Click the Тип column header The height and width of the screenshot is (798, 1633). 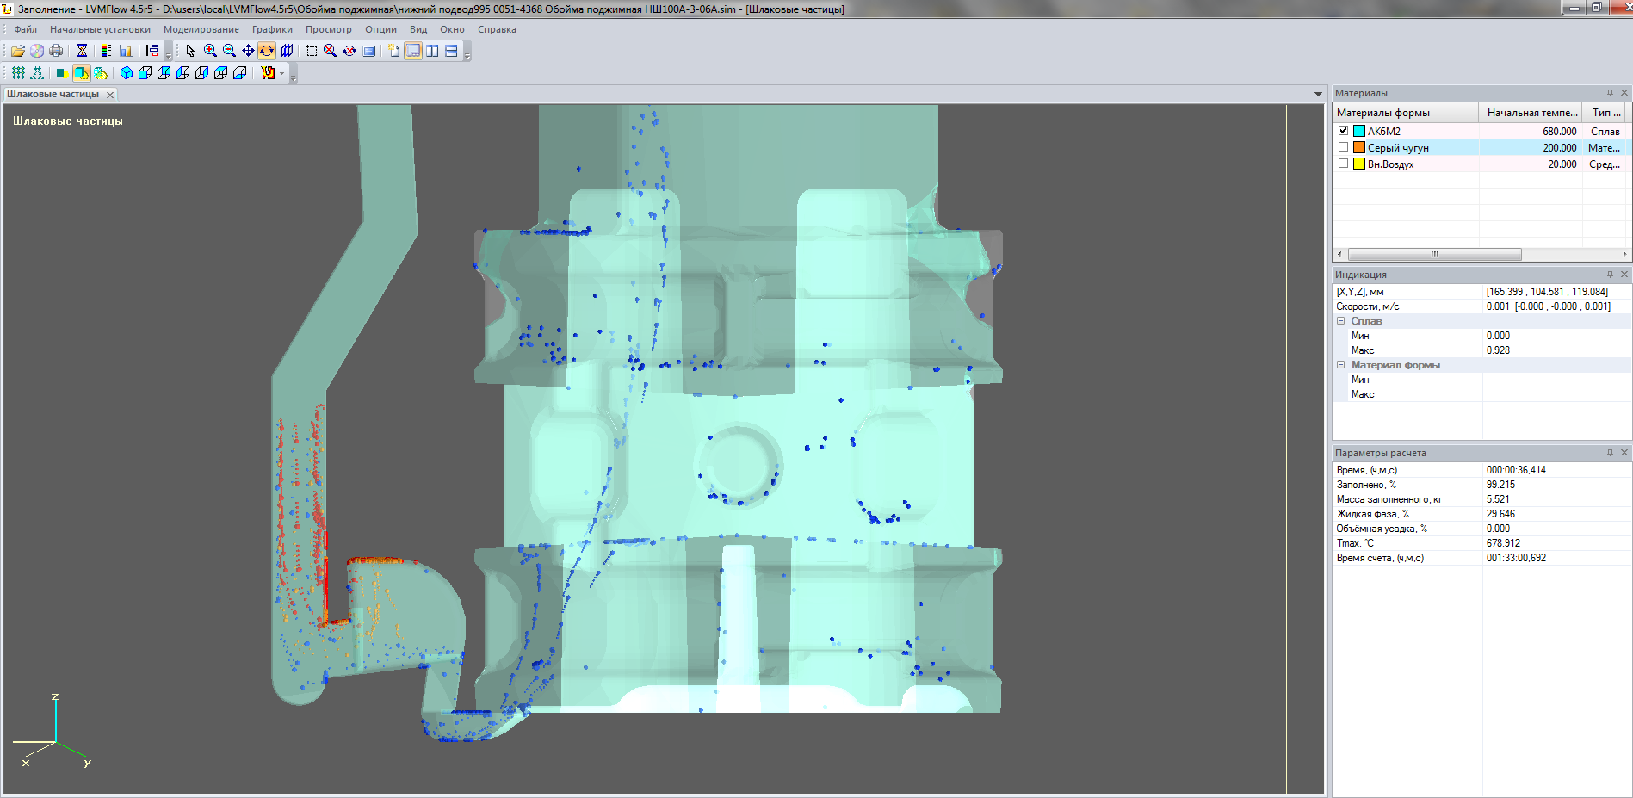(1605, 113)
